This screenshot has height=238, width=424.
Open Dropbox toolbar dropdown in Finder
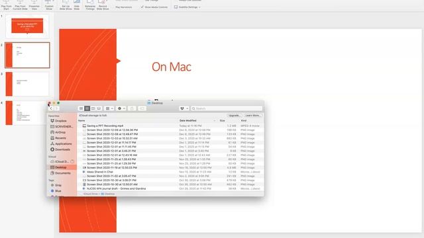click(184, 108)
